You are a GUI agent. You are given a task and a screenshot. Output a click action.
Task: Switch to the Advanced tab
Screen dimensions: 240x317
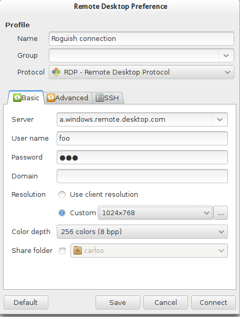point(68,98)
